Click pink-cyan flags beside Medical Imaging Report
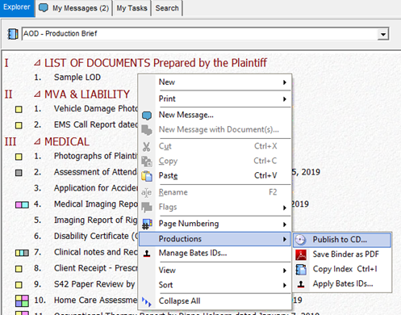Image resolution: width=401 pixels, height=315 pixels. point(22,205)
